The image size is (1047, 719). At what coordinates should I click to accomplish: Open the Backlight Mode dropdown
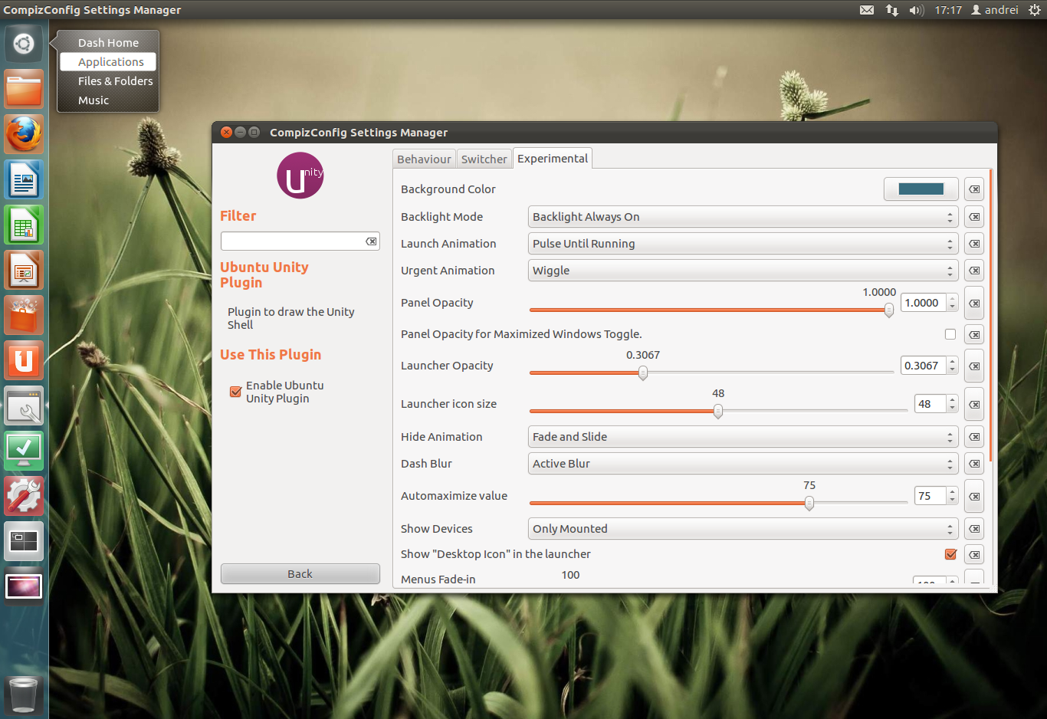click(741, 216)
